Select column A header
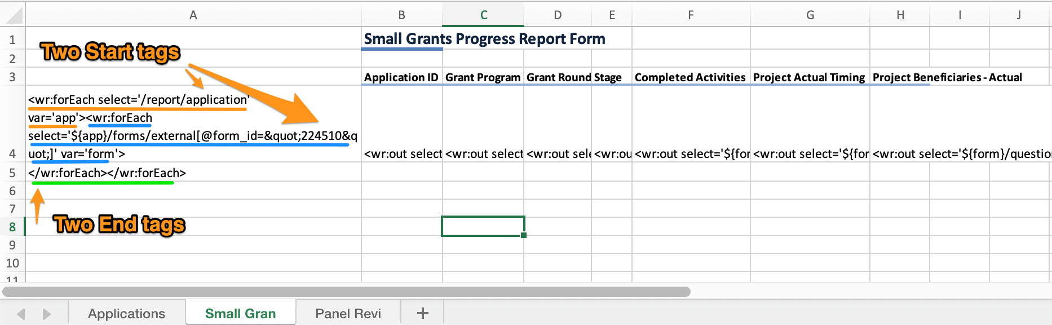This screenshot has height=325, width=1052. pos(193,15)
